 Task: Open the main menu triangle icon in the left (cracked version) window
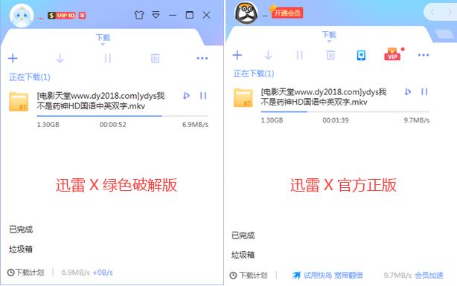(156, 15)
